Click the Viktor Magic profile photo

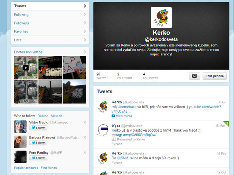click(x=20, y=127)
